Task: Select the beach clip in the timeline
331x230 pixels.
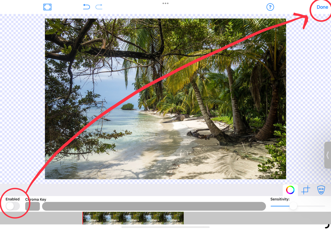Action: [133, 218]
